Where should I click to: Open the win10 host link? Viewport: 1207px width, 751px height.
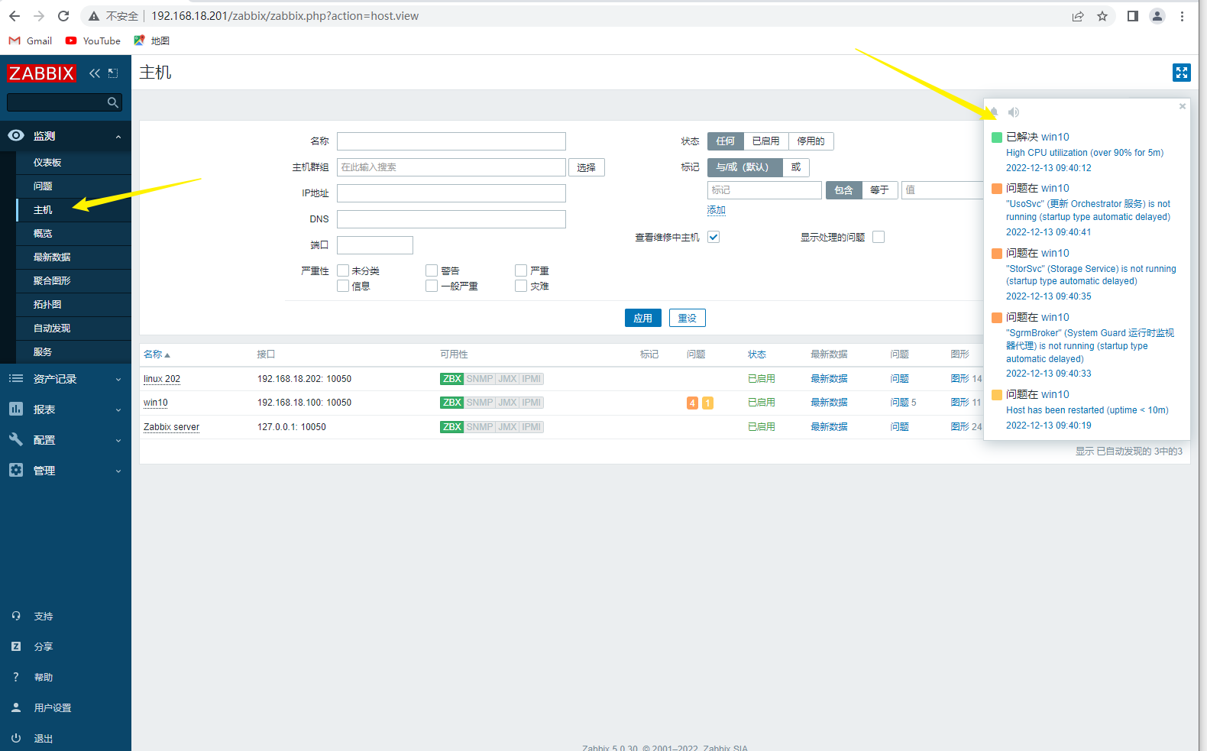click(x=156, y=403)
